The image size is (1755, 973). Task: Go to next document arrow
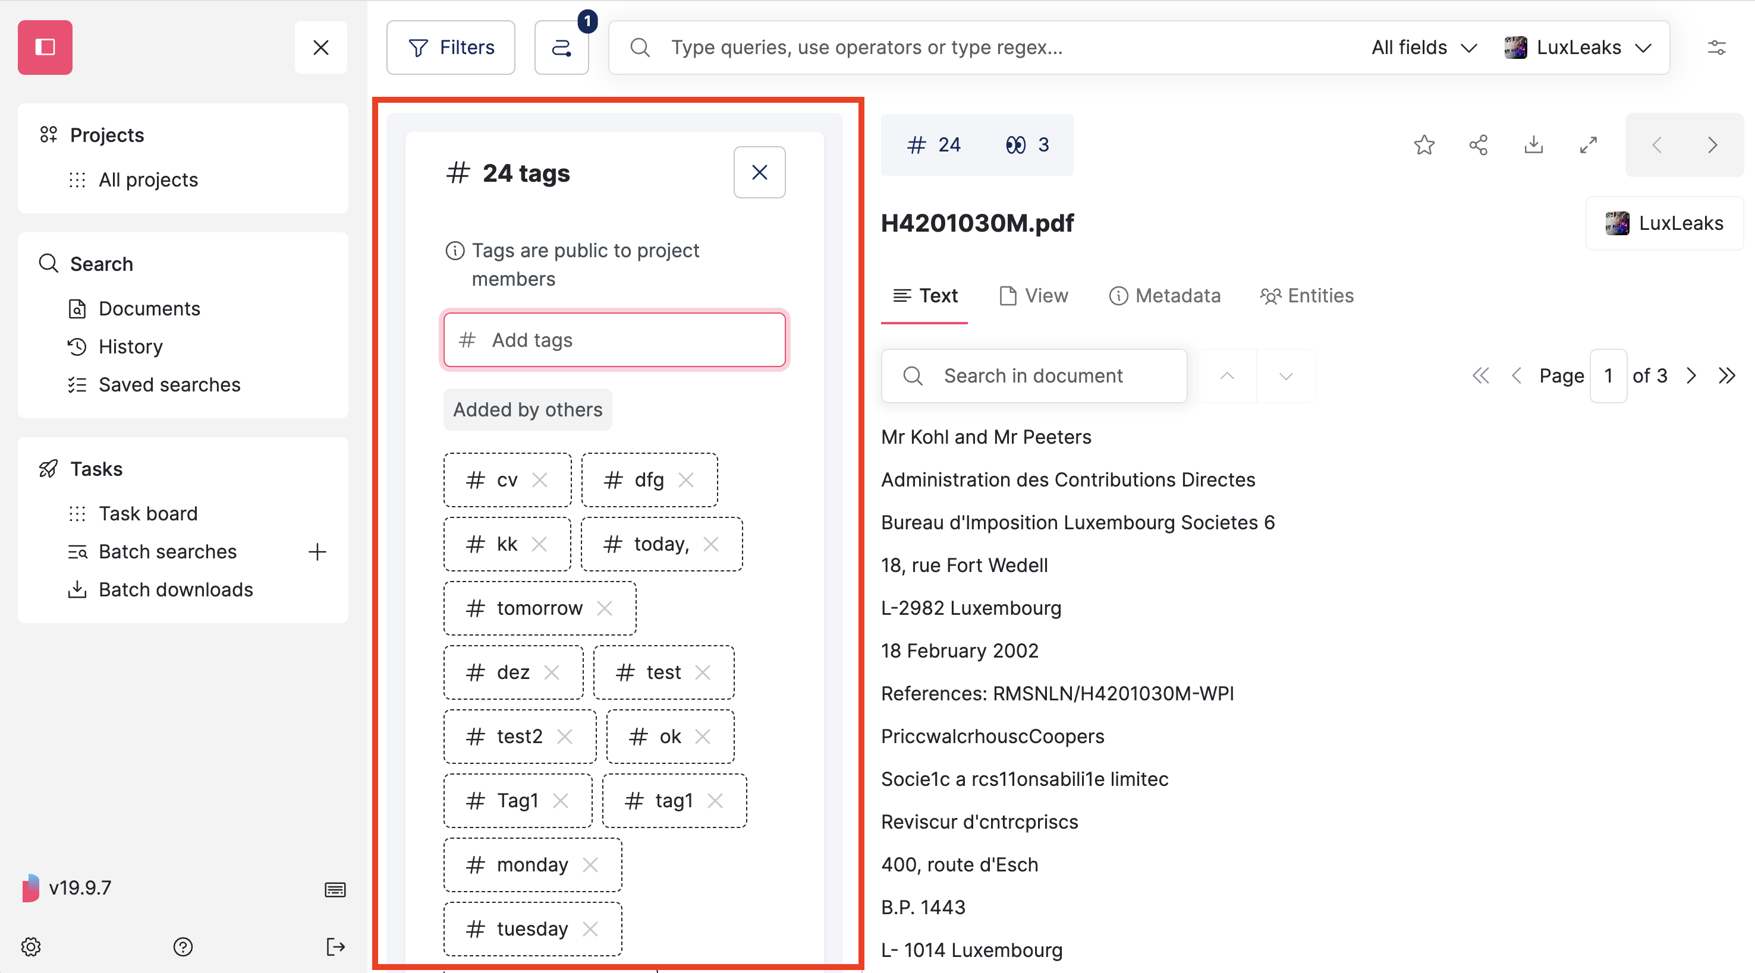pos(1712,144)
